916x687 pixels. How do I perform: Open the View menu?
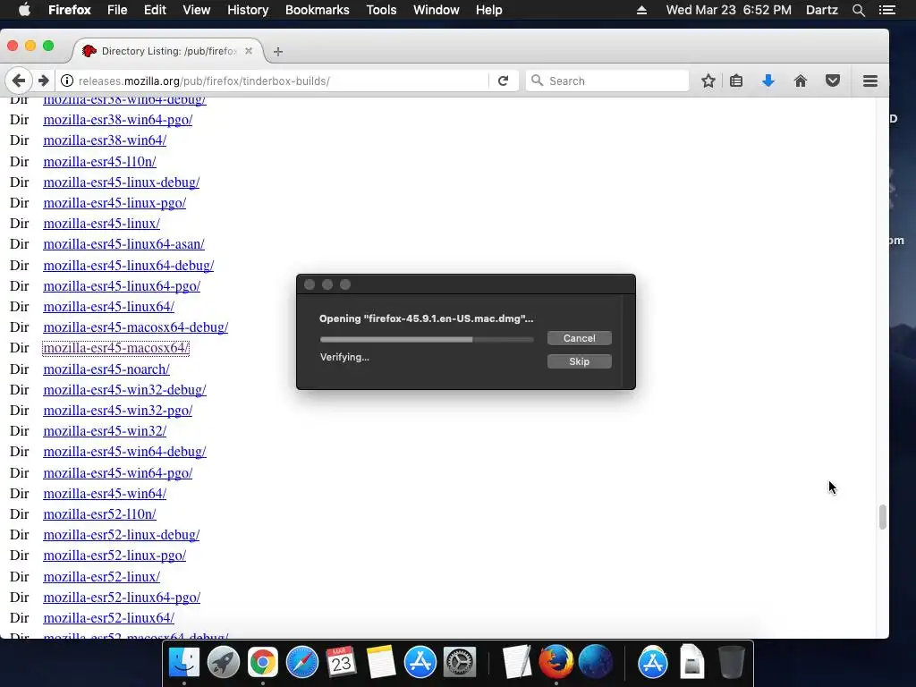tap(196, 10)
